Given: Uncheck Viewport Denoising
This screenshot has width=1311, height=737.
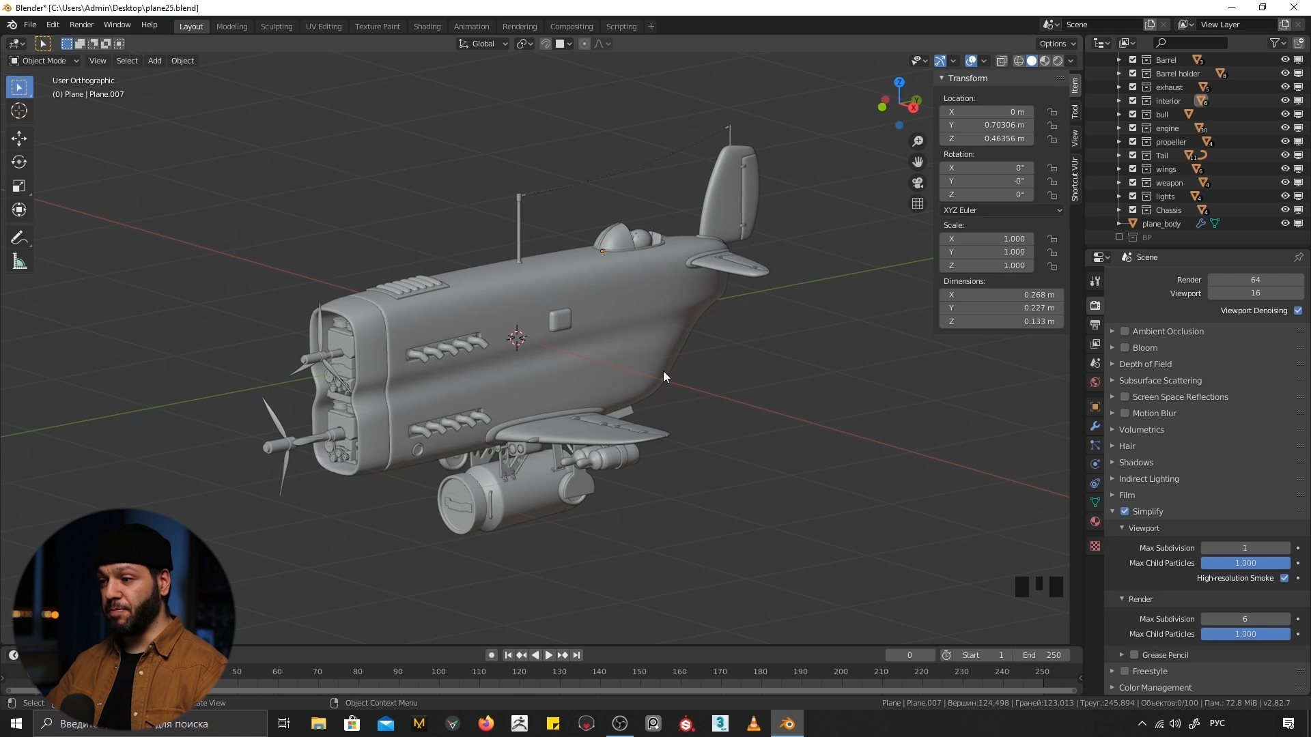Looking at the screenshot, I should (1298, 310).
